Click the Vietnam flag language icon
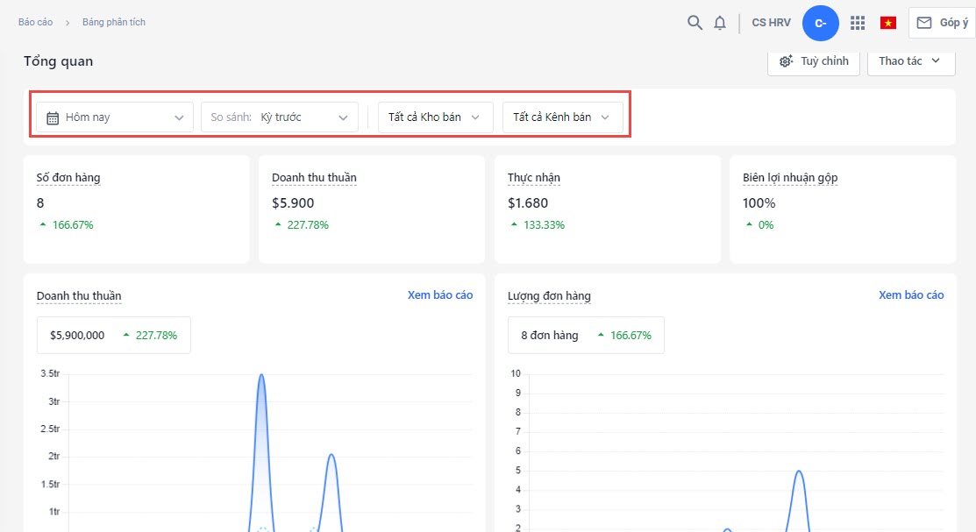The width and height of the screenshot is (976, 532). pos(888,23)
